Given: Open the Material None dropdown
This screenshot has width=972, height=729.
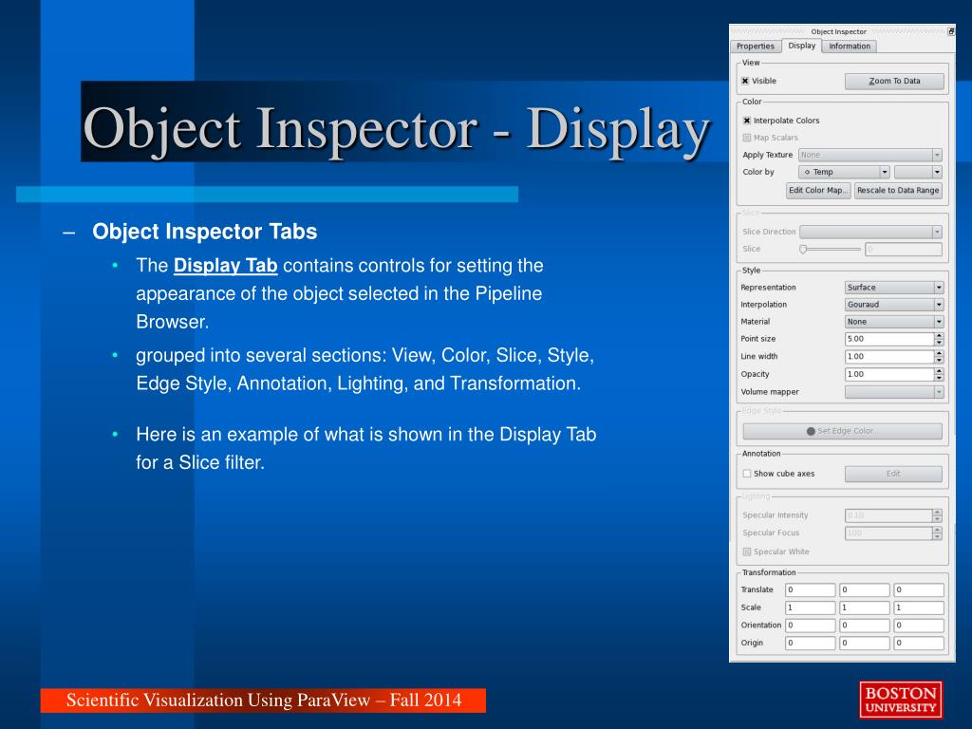Looking at the screenshot, I should click(894, 322).
